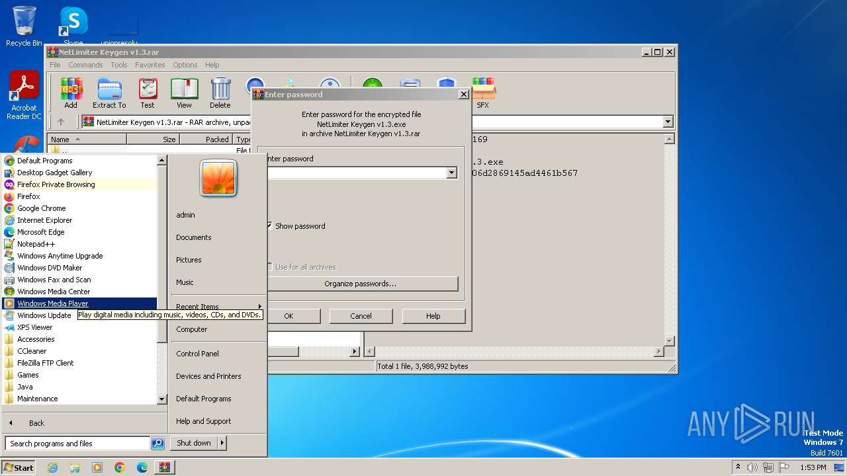Click the Delete toolbar icon
Screen dimensions: 847x476
coord(220,93)
